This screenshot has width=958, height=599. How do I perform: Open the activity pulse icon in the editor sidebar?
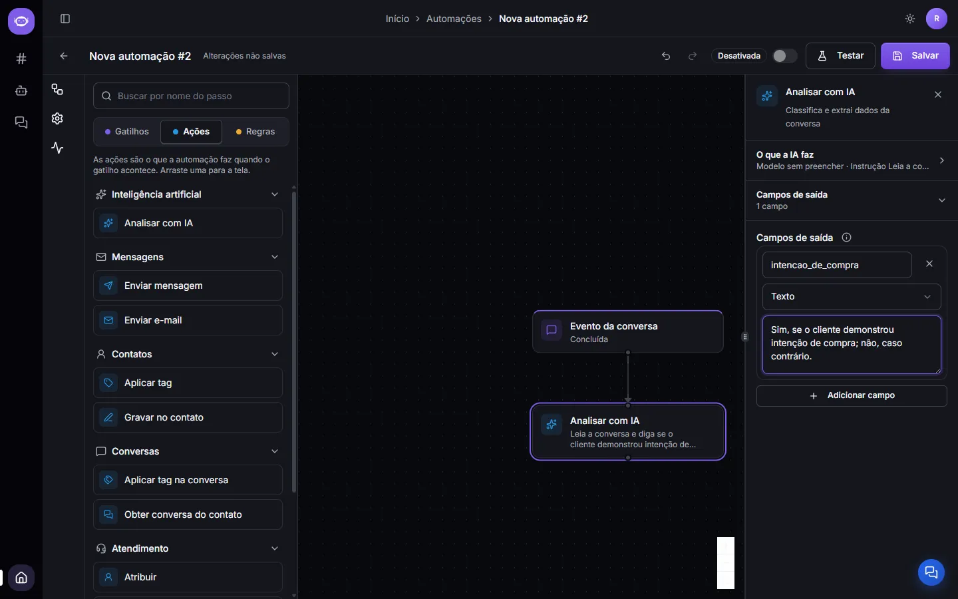57,148
